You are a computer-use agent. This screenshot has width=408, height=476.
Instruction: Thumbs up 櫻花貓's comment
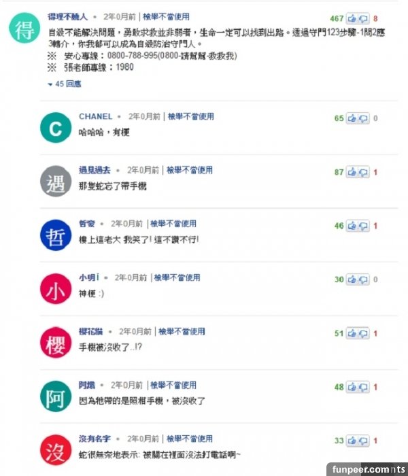tap(352, 333)
